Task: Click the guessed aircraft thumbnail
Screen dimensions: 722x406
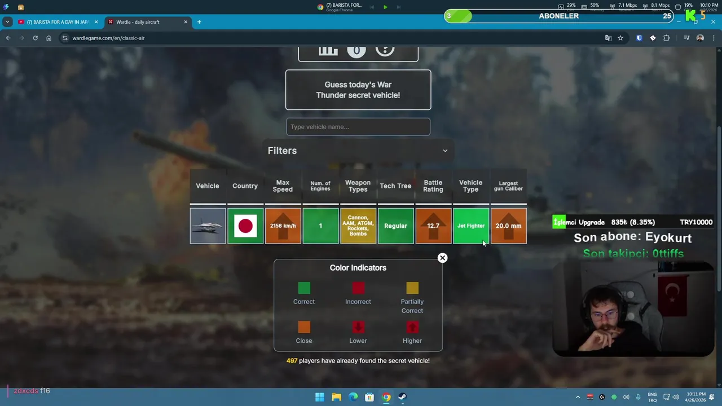Action: pyautogui.click(x=208, y=226)
